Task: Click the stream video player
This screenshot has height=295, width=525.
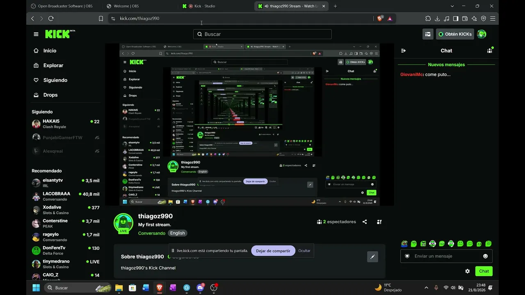Action: click(x=249, y=125)
